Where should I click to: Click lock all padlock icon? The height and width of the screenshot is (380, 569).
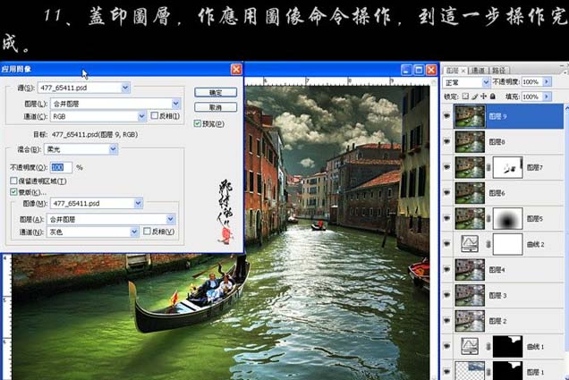coord(492,97)
